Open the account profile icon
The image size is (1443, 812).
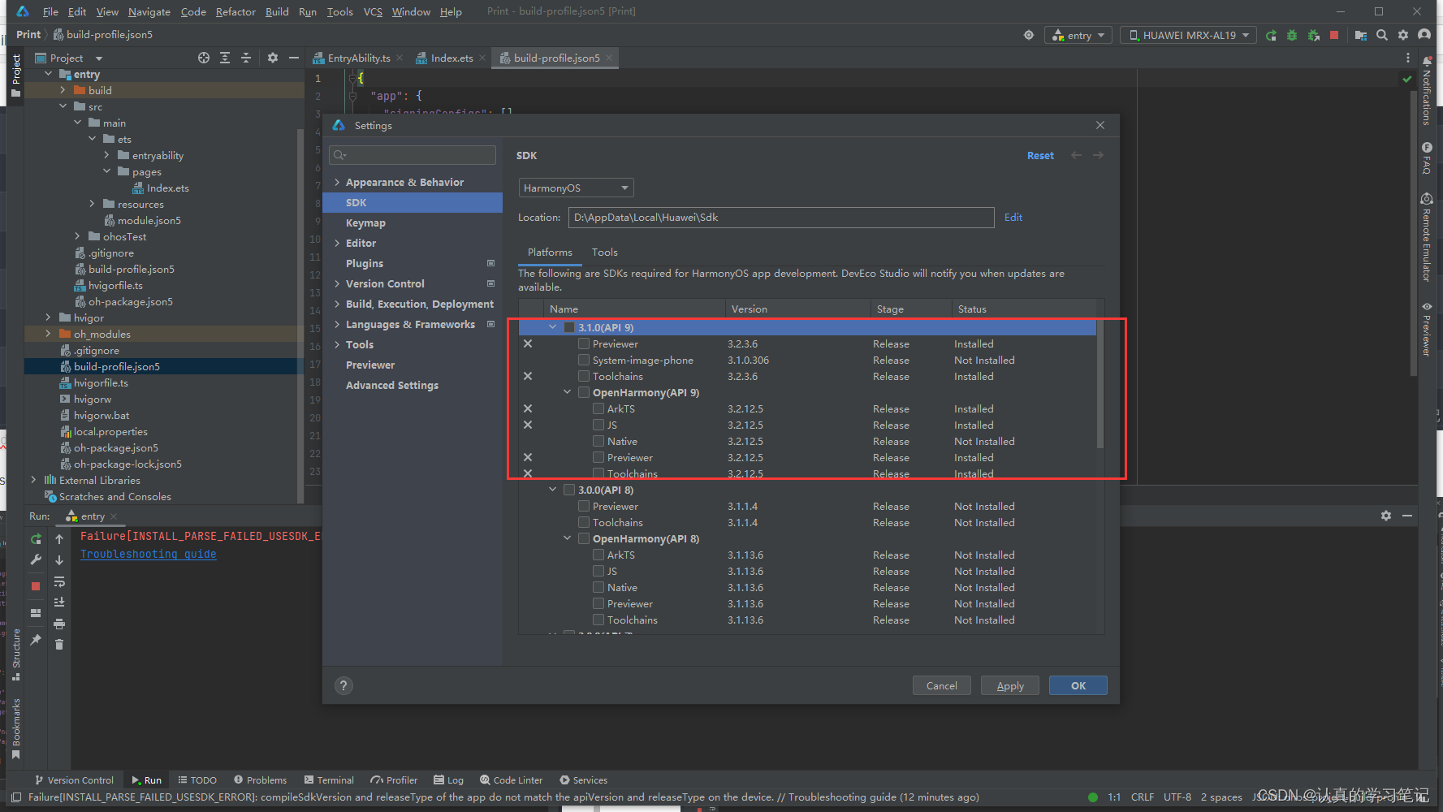(x=1424, y=35)
